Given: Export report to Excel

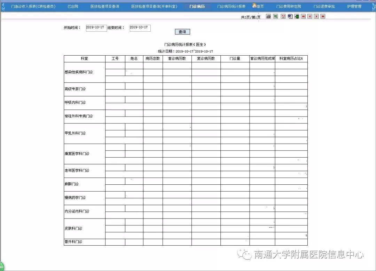Looking at the screenshot, I should (275, 16).
